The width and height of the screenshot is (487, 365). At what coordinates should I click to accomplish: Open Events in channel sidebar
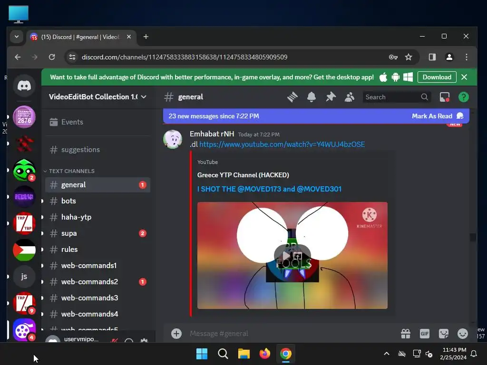98,122
